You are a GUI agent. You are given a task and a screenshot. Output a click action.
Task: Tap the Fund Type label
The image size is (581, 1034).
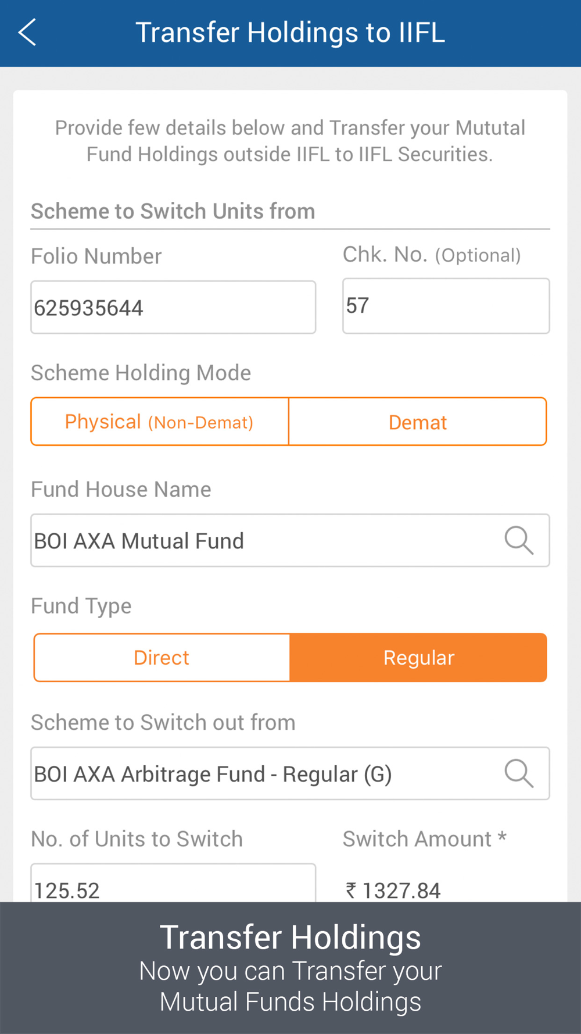(81, 606)
